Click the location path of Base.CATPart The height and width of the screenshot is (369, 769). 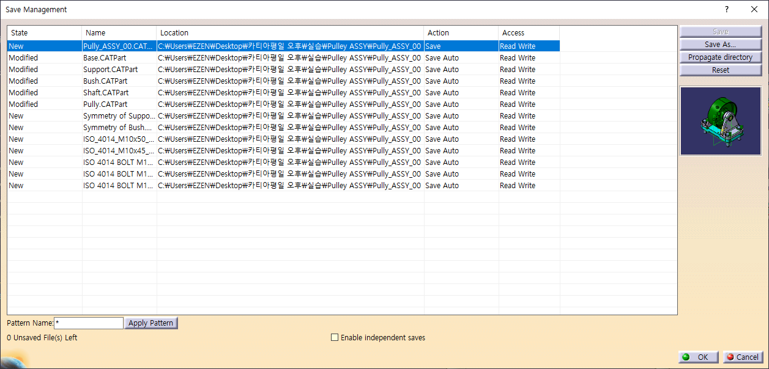289,57
